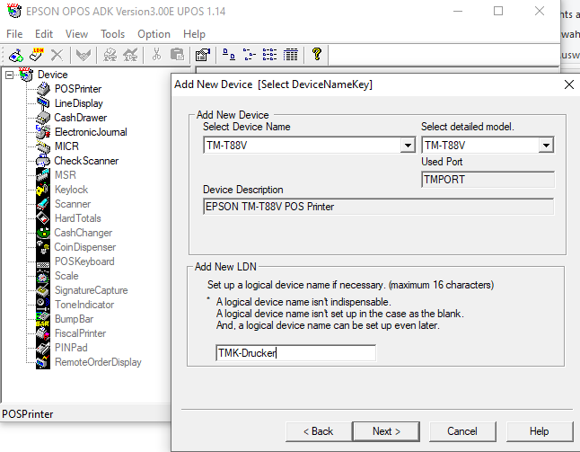
Task: Click the CheckScanner device icon
Action: (x=43, y=161)
